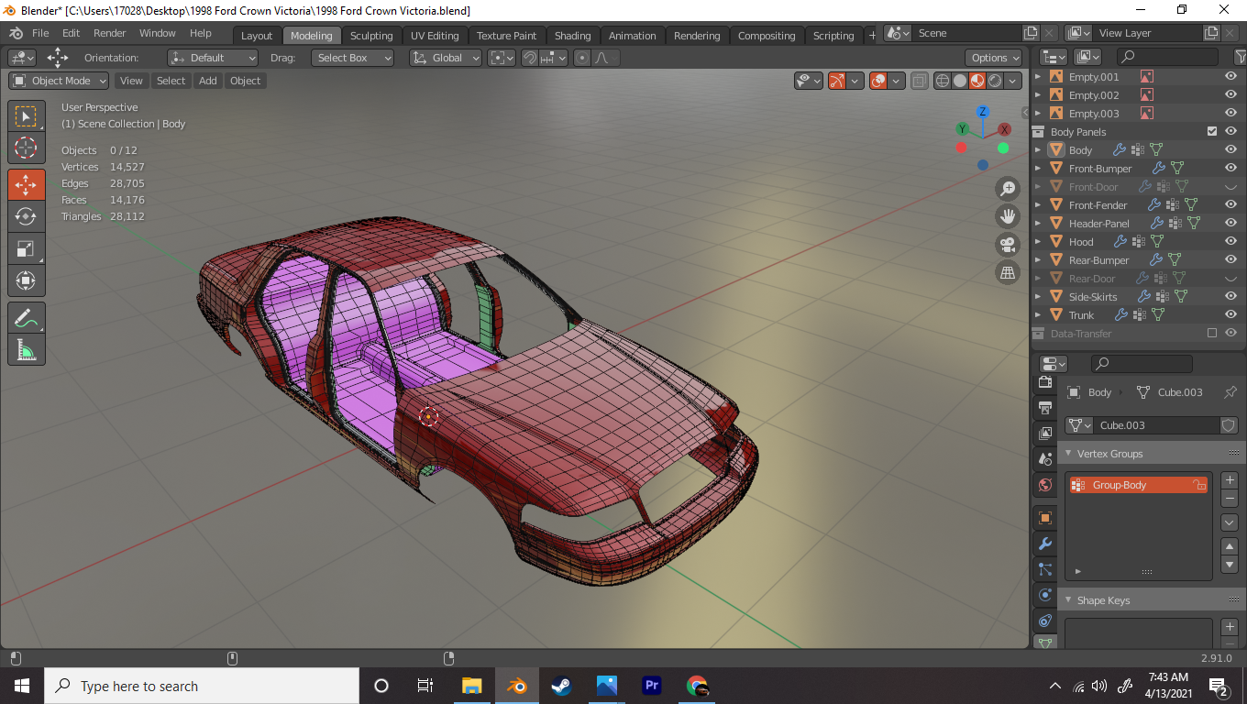The height and width of the screenshot is (704, 1247).
Task: Add a new vertex group plus button
Action: click(1230, 480)
